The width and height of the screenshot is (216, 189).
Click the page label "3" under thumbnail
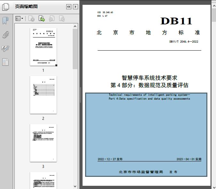tap(43, 167)
